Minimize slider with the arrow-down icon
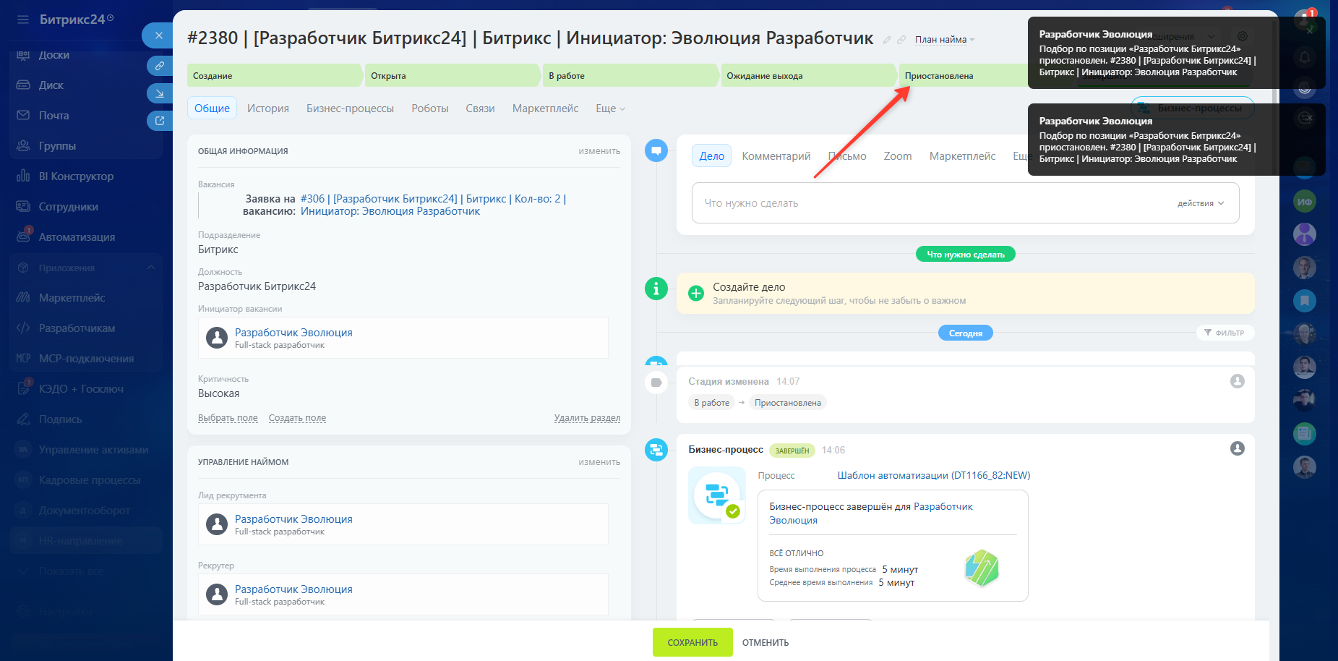 [160, 93]
